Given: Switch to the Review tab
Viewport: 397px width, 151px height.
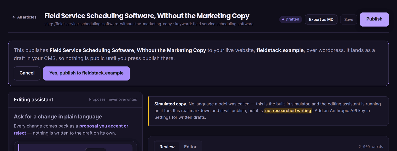Looking at the screenshot, I should (167, 147).
